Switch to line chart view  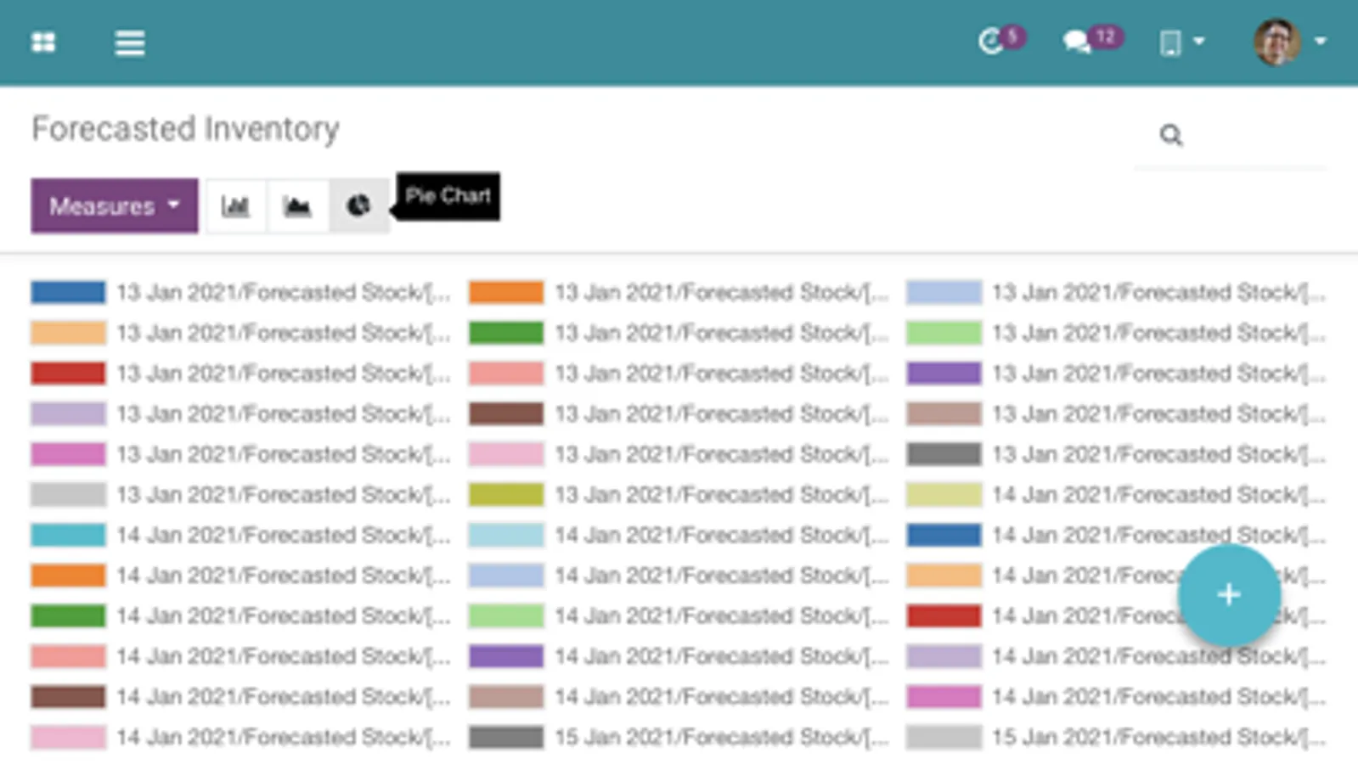[297, 205]
